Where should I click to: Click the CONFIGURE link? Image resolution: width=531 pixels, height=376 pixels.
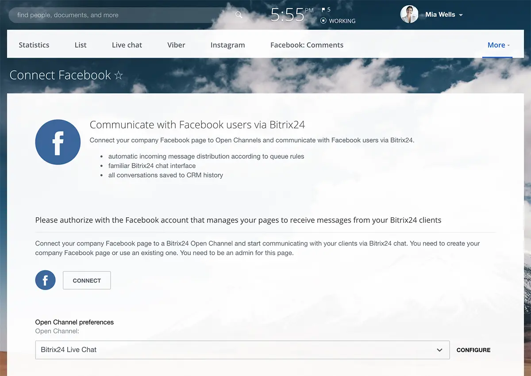473,350
